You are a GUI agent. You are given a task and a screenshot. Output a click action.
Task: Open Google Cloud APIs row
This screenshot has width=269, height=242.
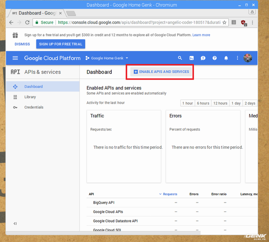click(x=172, y=212)
